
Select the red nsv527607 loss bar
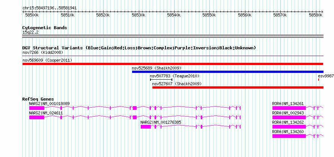[x=238, y=87]
